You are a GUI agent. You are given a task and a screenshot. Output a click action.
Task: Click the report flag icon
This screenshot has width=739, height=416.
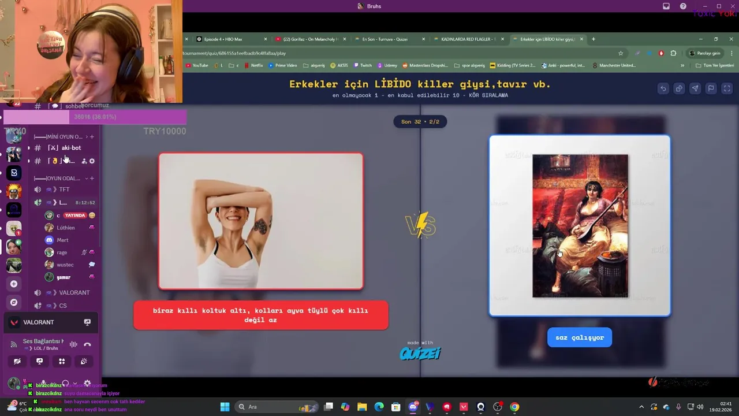[711, 88]
